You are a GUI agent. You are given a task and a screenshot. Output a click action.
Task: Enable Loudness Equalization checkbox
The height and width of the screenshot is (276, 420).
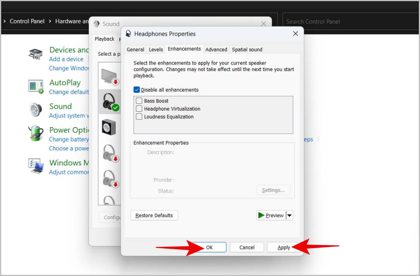tap(139, 116)
